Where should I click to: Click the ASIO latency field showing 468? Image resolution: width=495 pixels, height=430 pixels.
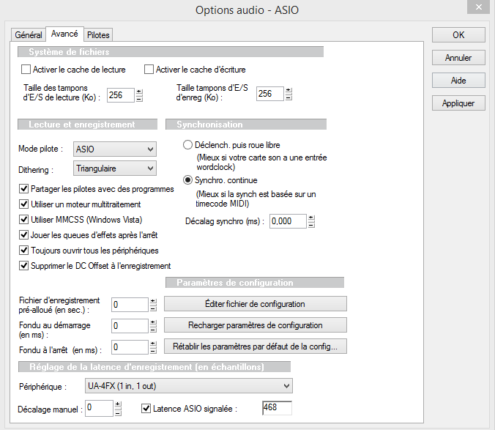278,408
